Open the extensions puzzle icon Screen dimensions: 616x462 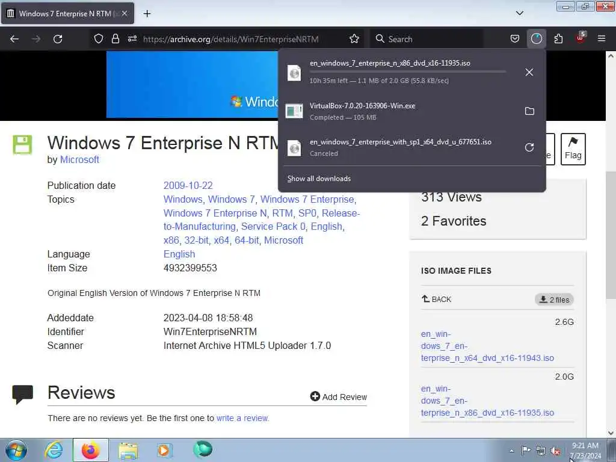tap(558, 39)
